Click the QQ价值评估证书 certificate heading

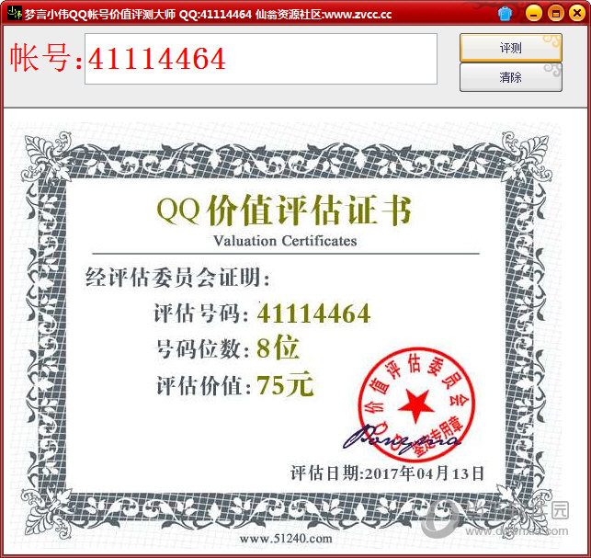pos(284,210)
